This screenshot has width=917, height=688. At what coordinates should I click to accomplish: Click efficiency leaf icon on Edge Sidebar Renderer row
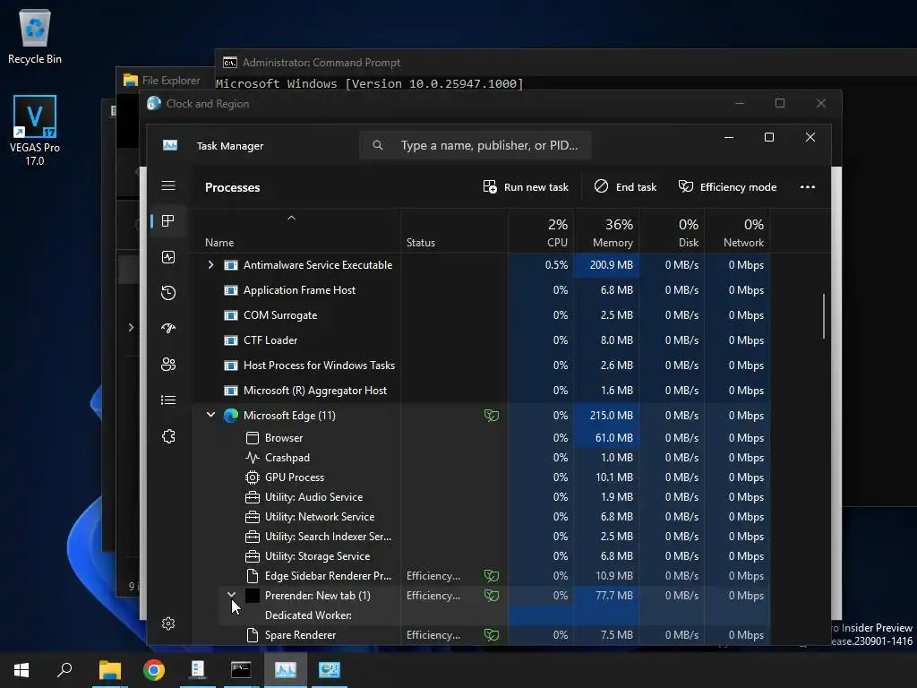(492, 576)
